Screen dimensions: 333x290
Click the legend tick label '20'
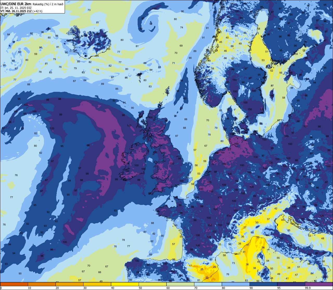coord(57,288)
